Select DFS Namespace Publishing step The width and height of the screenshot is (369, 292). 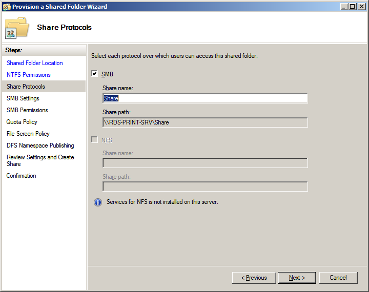[x=40, y=145]
